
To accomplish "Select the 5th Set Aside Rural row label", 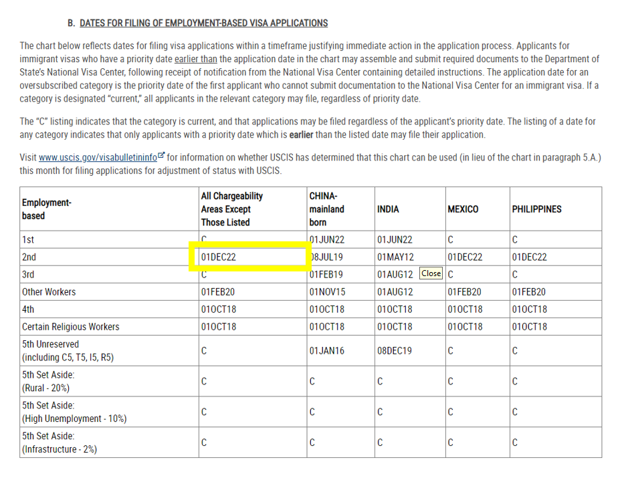I will 48,381.
